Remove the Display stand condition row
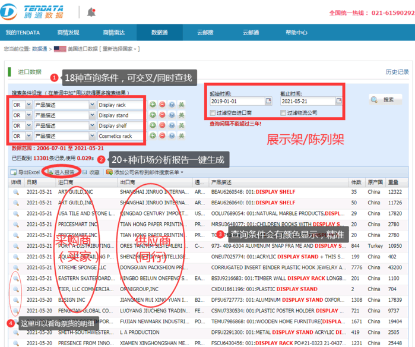 pos(162,115)
